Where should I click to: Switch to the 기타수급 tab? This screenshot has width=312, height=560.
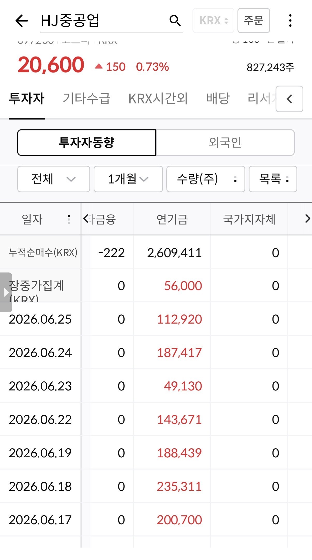tap(87, 99)
